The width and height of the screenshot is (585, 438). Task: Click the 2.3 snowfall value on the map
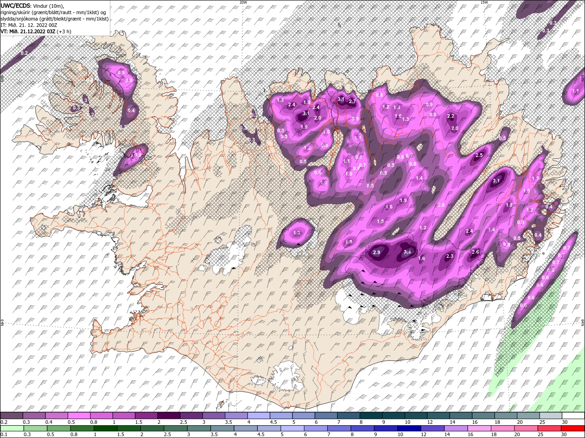tap(450, 256)
